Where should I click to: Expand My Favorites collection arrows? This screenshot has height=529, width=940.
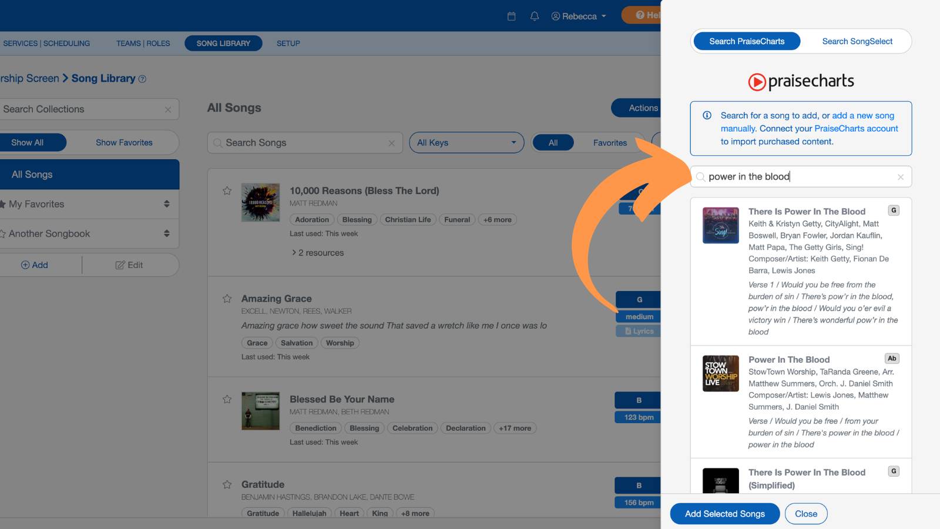point(167,204)
